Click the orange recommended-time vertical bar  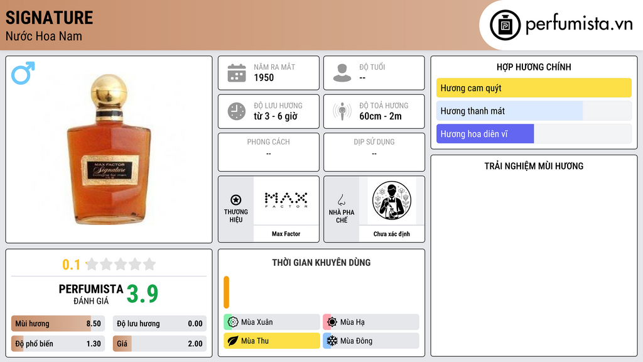(226, 292)
